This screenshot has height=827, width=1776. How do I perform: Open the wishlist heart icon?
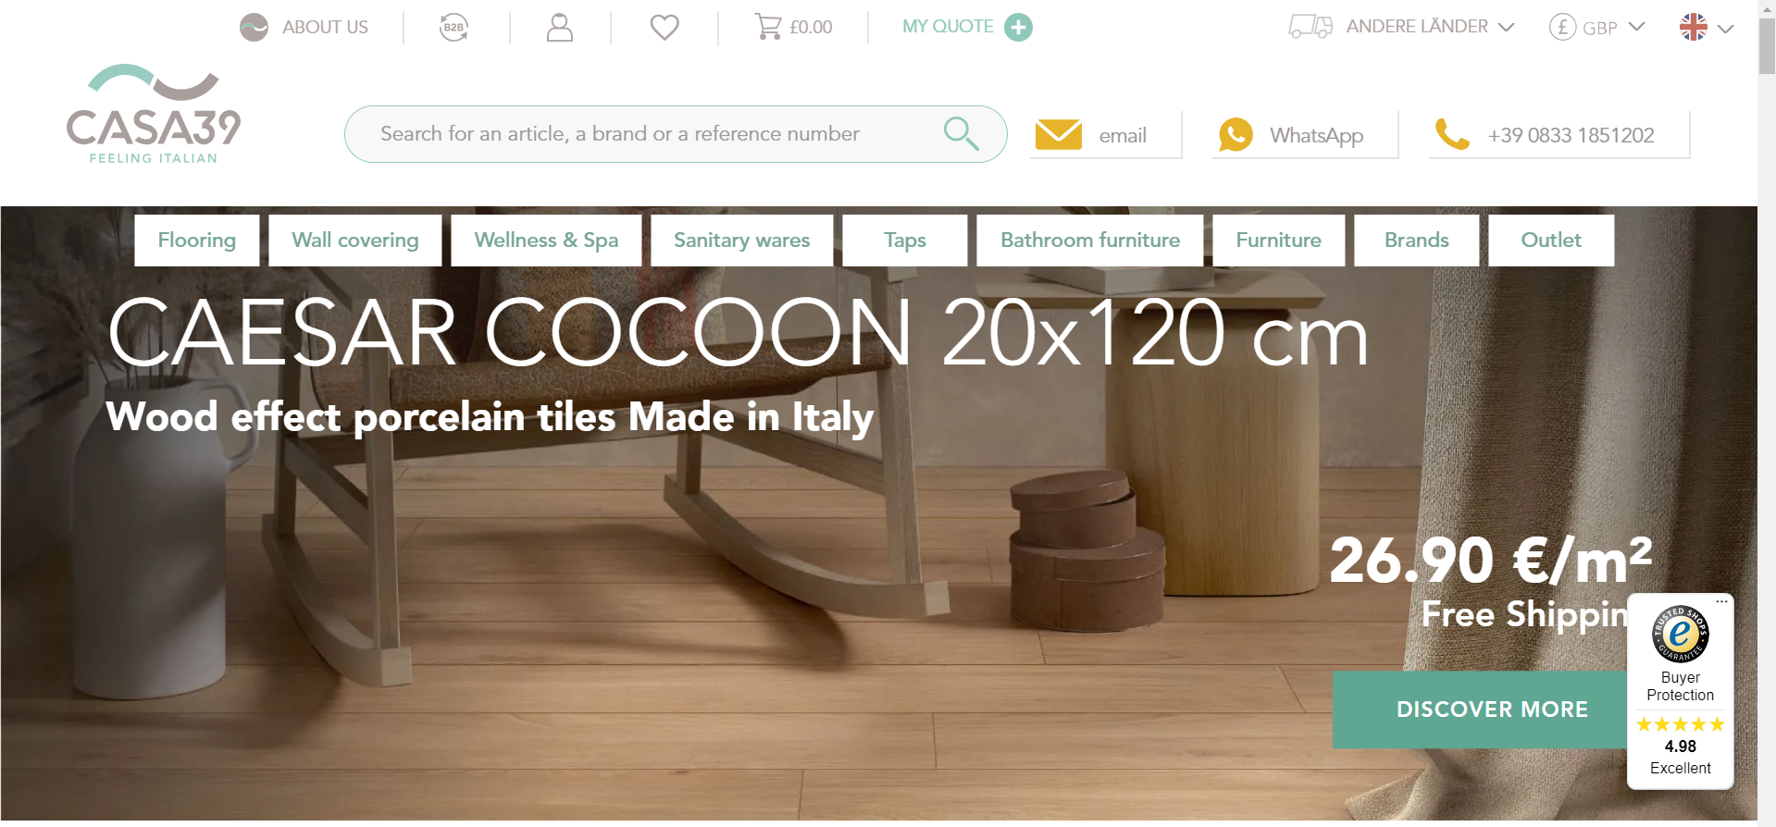click(x=664, y=28)
